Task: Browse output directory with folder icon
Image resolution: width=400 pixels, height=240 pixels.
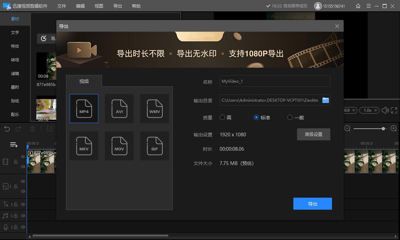Action: [x=325, y=100]
